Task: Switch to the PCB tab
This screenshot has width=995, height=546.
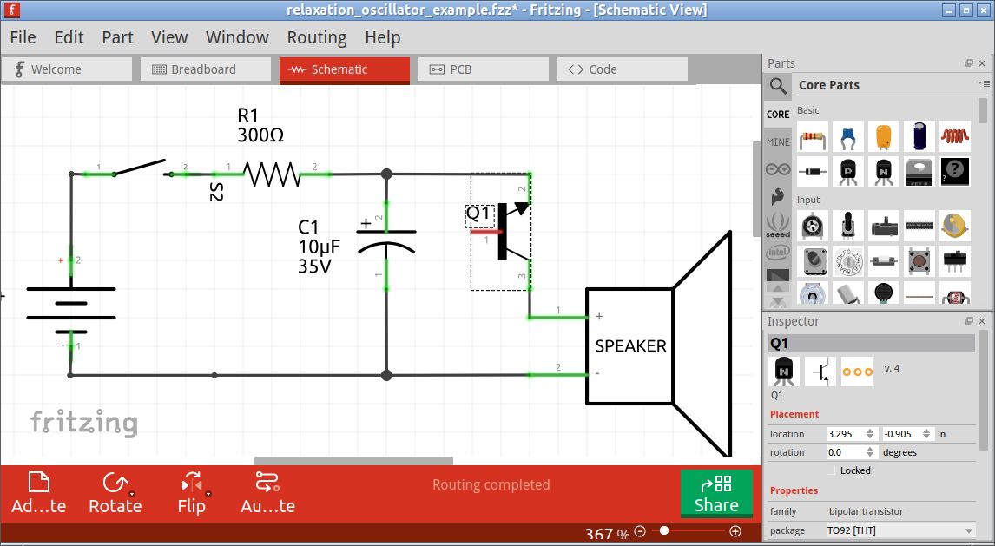Action: (484, 69)
